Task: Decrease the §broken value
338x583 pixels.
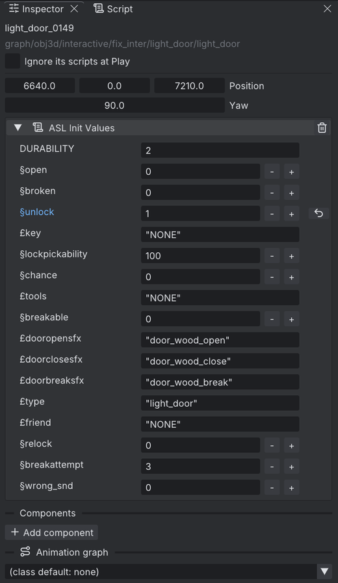Action: click(x=272, y=192)
